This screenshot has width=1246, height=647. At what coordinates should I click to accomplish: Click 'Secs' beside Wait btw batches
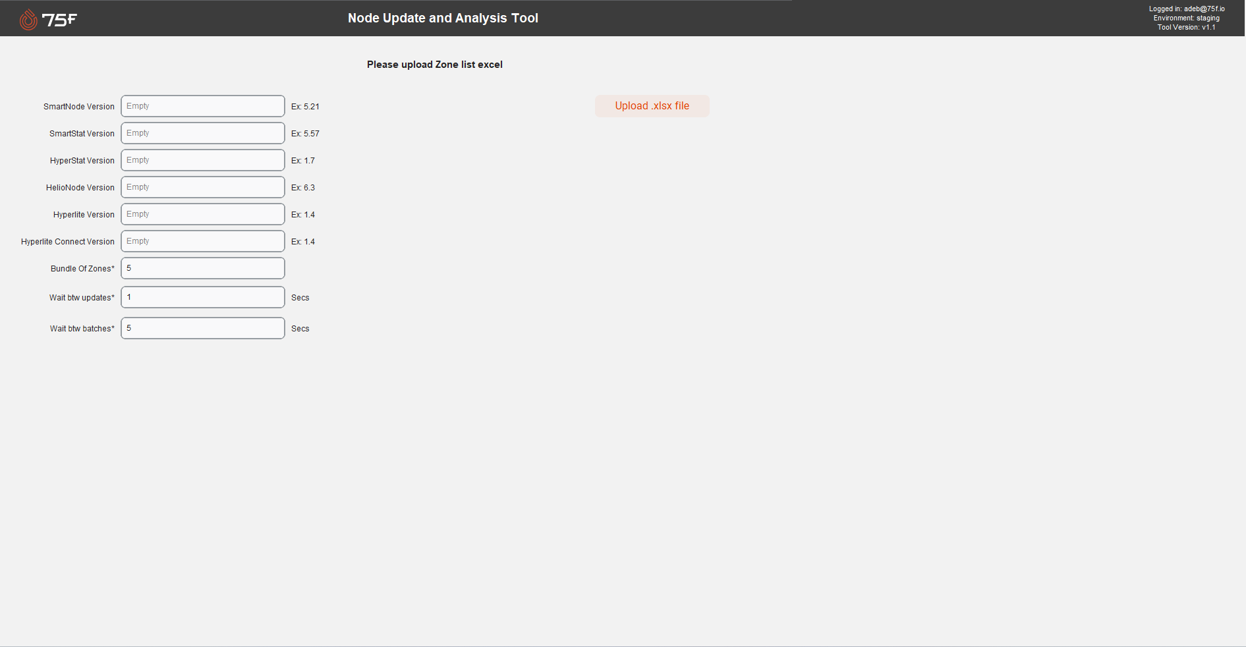[300, 329]
